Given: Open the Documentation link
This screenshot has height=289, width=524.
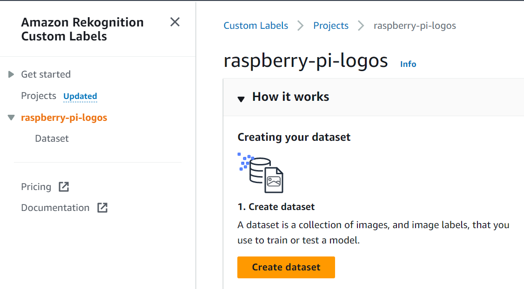Looking at the screenshot, I should (55, 208).
